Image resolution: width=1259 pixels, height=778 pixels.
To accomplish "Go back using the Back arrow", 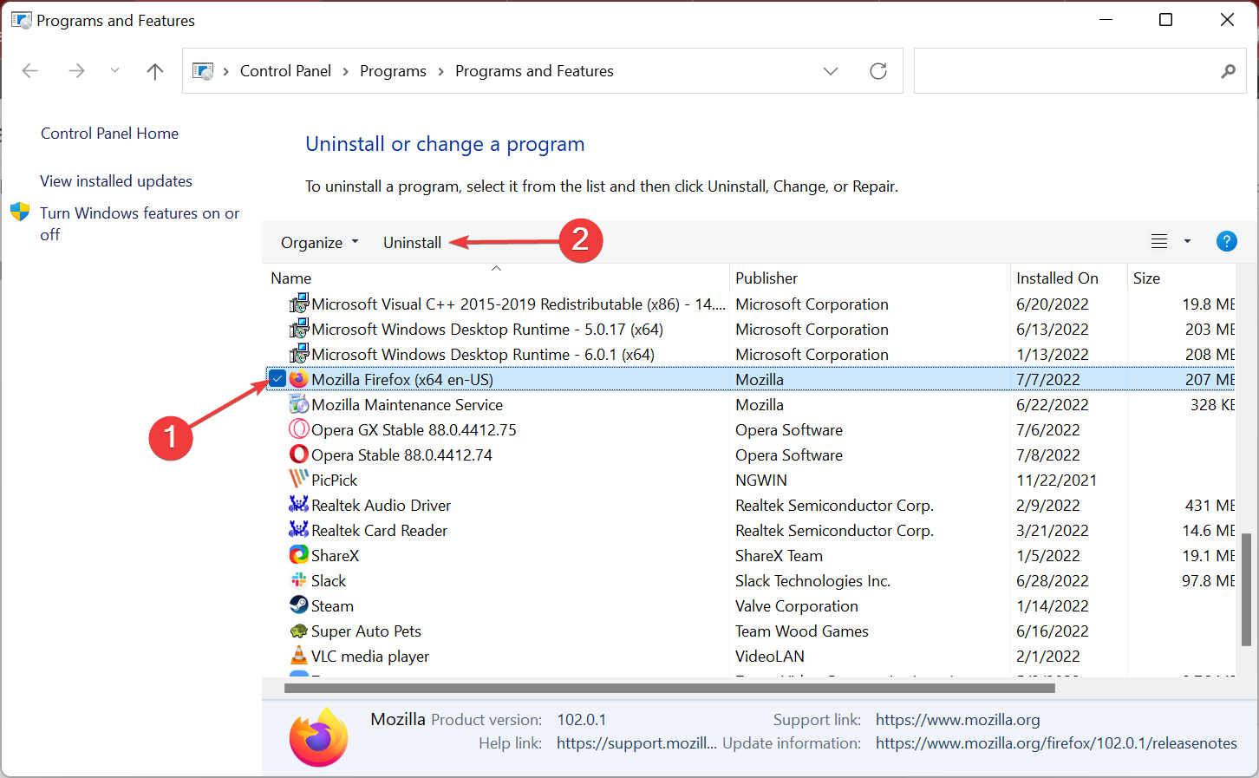I will pos(30,71).
